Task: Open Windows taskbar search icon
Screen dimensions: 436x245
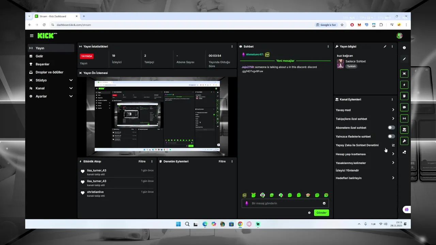Action: click(x=187, y=224)
